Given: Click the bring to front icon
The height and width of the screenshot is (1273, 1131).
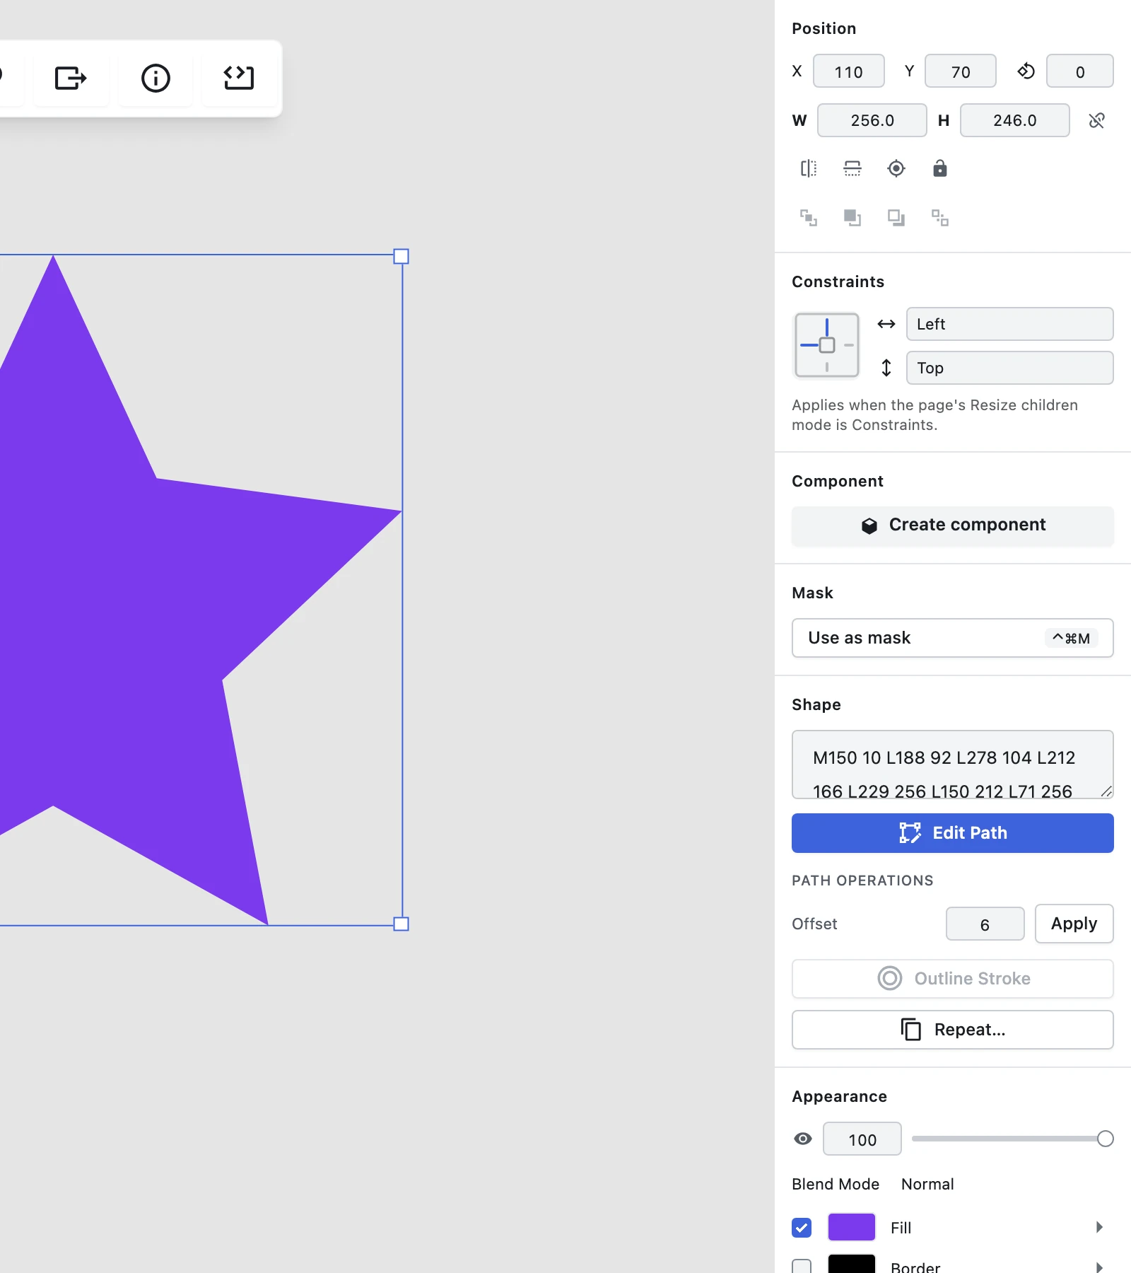Looking at the screenshot, I should coord(809,218).
